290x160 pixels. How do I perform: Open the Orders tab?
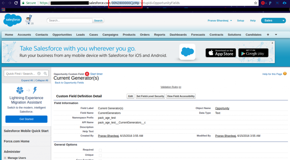click(145, 35)
